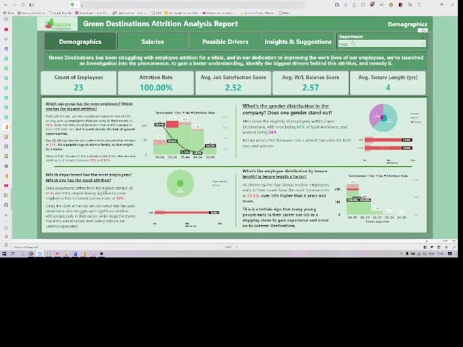Click the Count of Employees card value 23
Viewport: 463px width, 347px height.
click(x=78, y=88)
